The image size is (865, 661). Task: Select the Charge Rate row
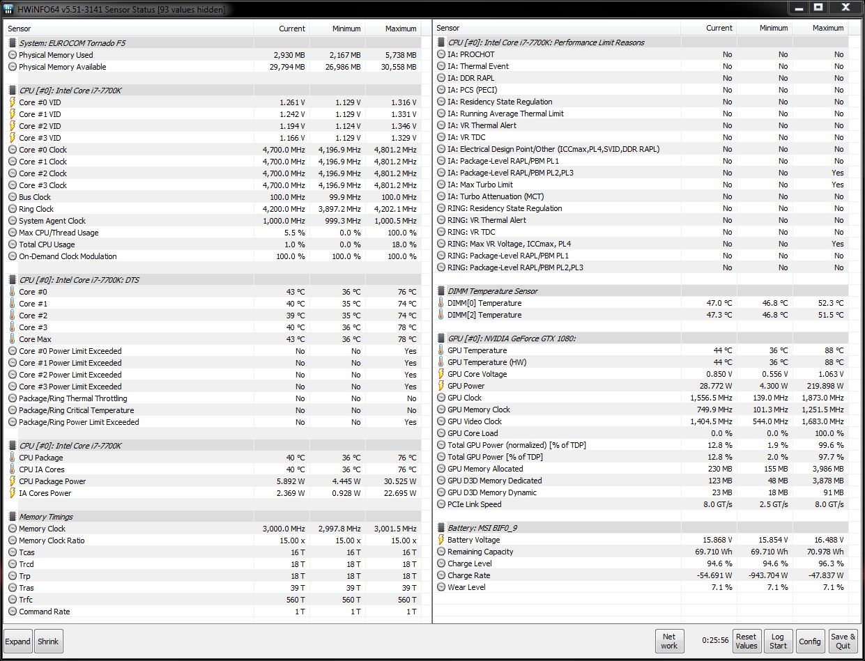(x=641, y=575)
